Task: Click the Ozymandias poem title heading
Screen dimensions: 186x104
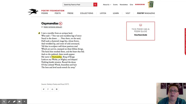Action: point(50,23)
